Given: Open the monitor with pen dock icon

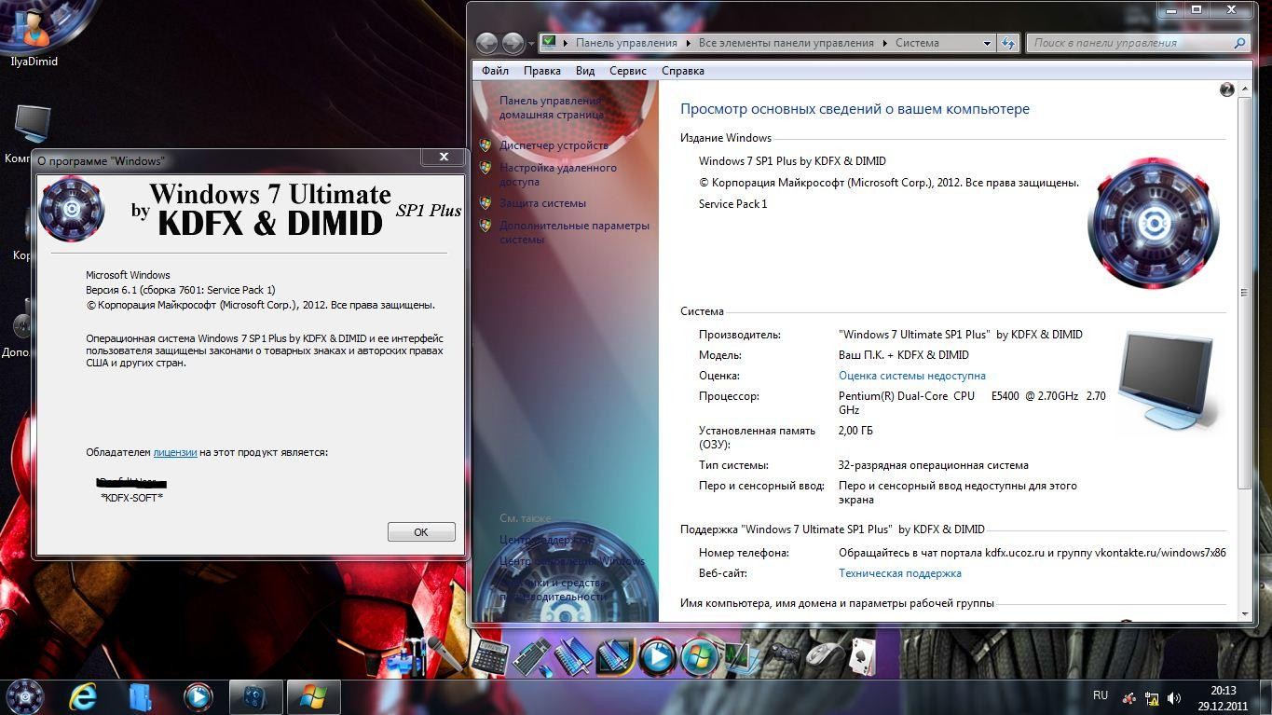Looking at the screenshot, I should 741,656.
